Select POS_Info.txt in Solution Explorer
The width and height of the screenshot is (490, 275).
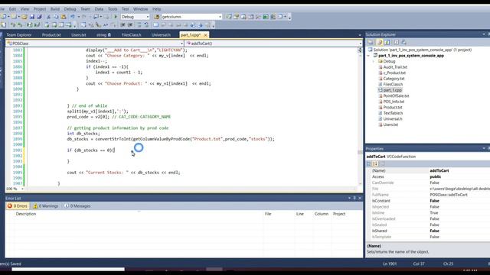[394, 102]
